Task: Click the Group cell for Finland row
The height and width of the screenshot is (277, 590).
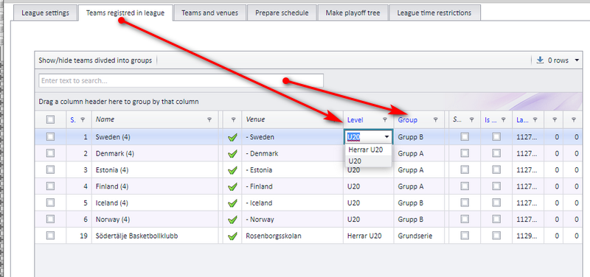Action: click(419, 186)
